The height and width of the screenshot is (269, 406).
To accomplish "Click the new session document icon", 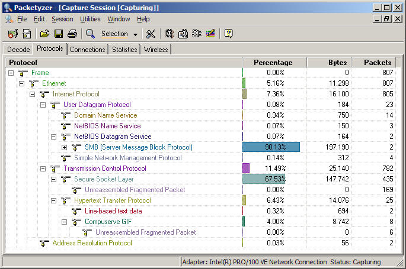I will coord(27,34).
